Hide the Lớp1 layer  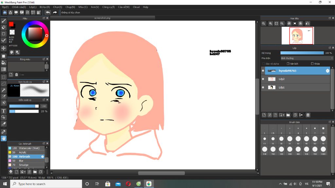click(x=263, y=87)
